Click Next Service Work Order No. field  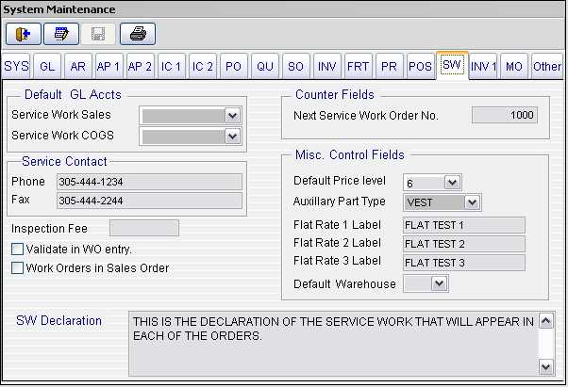(x=505, y=115)
